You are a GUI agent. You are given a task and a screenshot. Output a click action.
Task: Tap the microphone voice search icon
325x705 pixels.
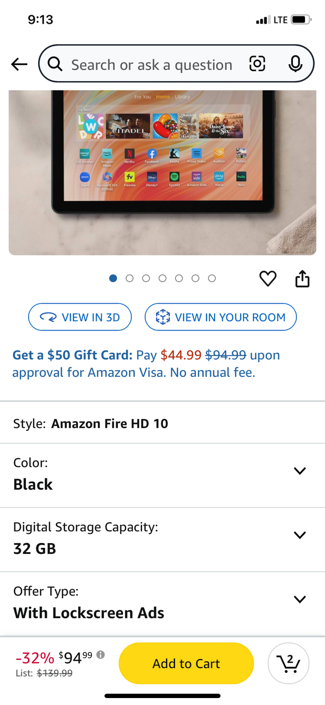pyautogui.click(x=295, y=64)
